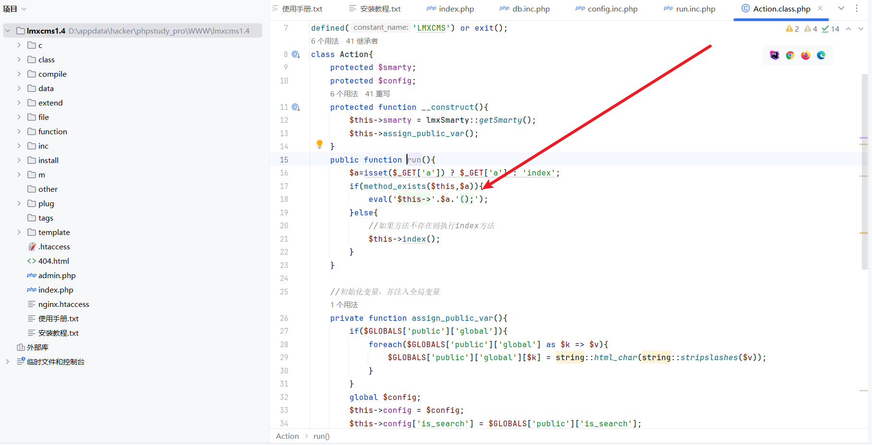Expand the class folder

pos(19,59)
